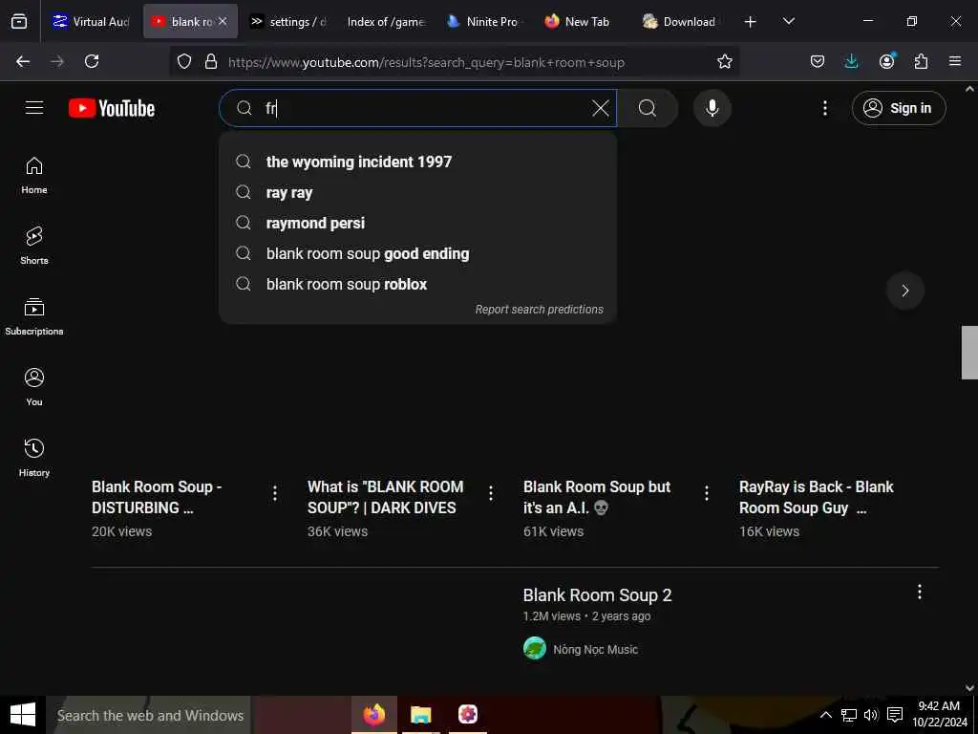Open the Windows Start menu
Screen dimensions: 978x734
23,715
